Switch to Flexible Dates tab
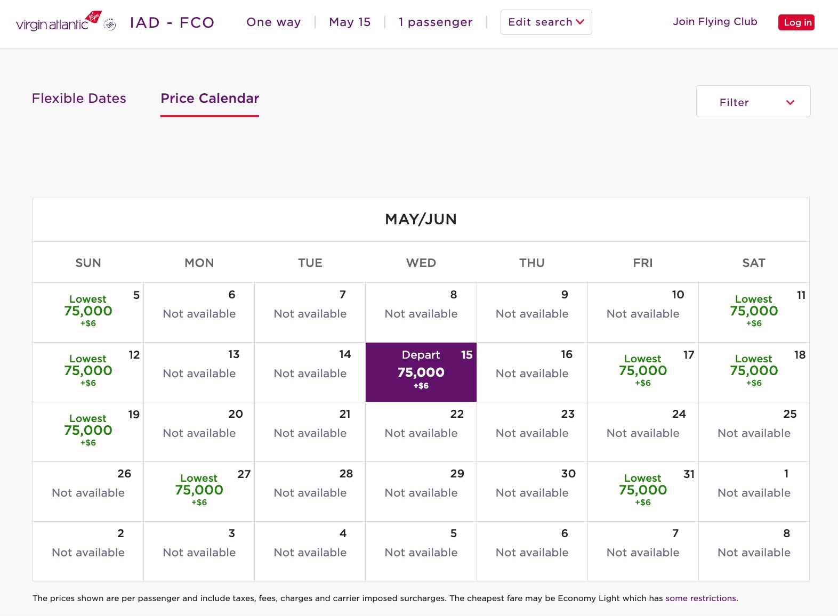 pyautogui.click(x=79, y=99)
